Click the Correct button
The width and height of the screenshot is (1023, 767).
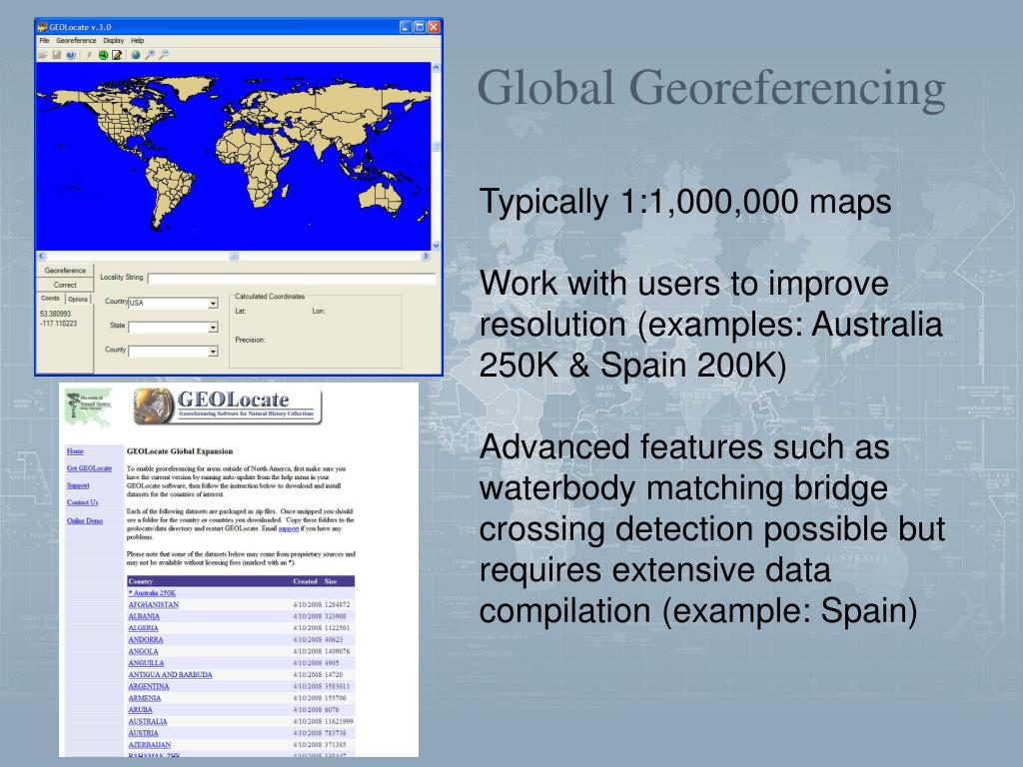click(x=65, y=285)
